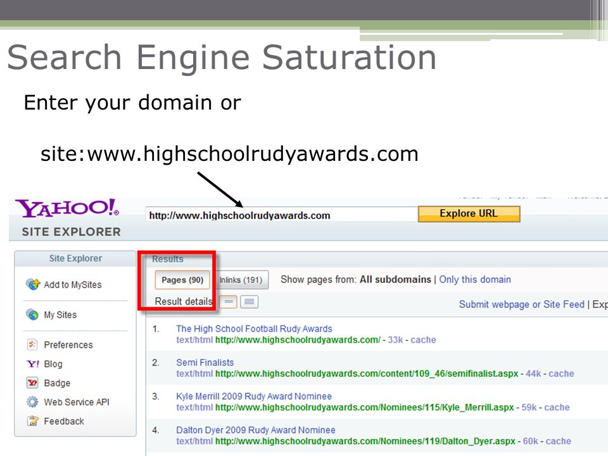
Task: Click into the URL input field
Action: click(x=282, y=215)
